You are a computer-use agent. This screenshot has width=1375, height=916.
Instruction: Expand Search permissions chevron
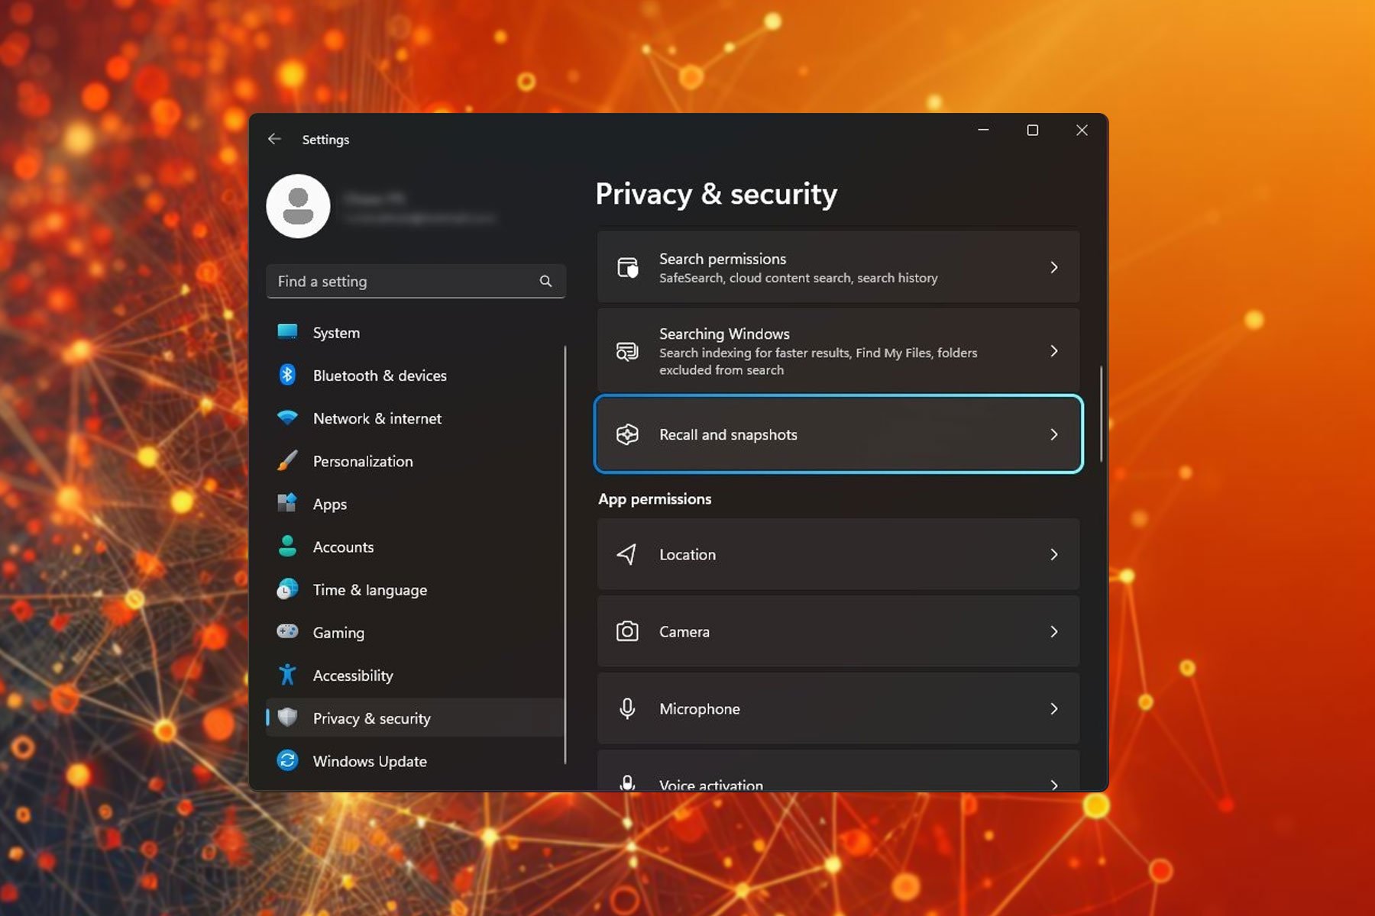tap(1054, 267)
